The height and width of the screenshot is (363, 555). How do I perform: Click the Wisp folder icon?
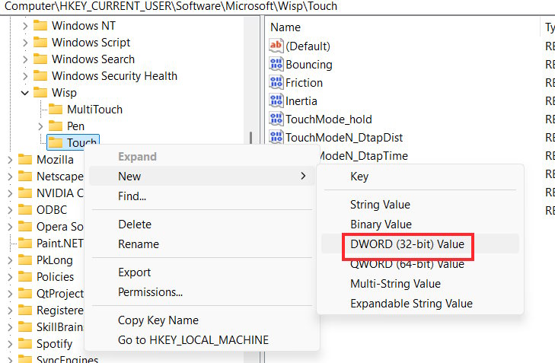tap(40, 93)
